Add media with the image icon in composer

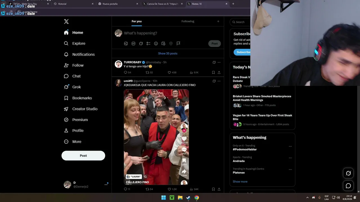(126, 43)
